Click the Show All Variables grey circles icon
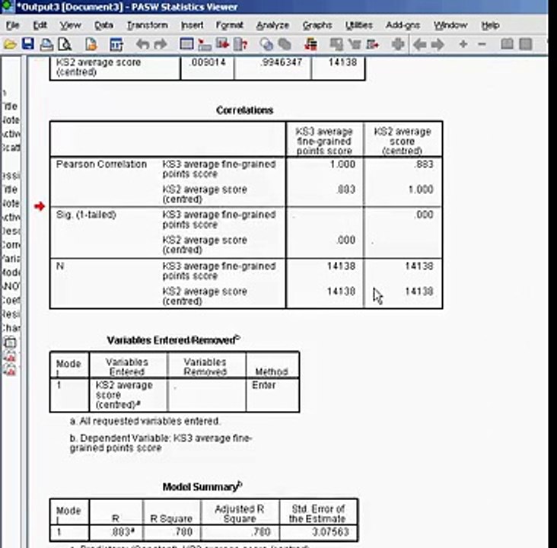 285,44
